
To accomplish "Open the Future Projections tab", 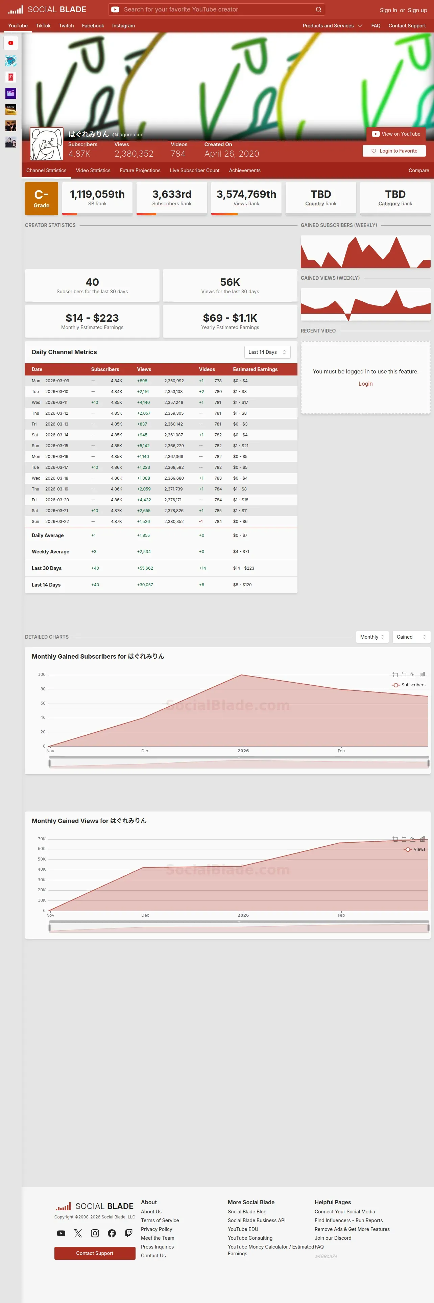I will pos(140,170).
